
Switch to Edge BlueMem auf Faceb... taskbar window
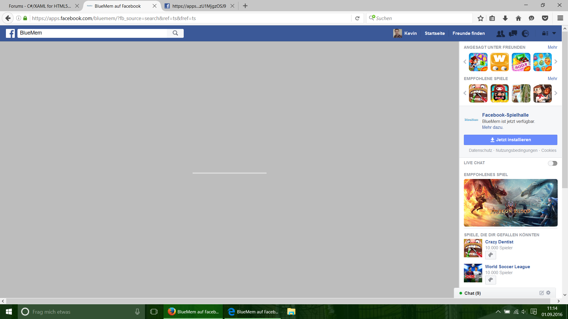pyautogui.click(x=253, y=312)
